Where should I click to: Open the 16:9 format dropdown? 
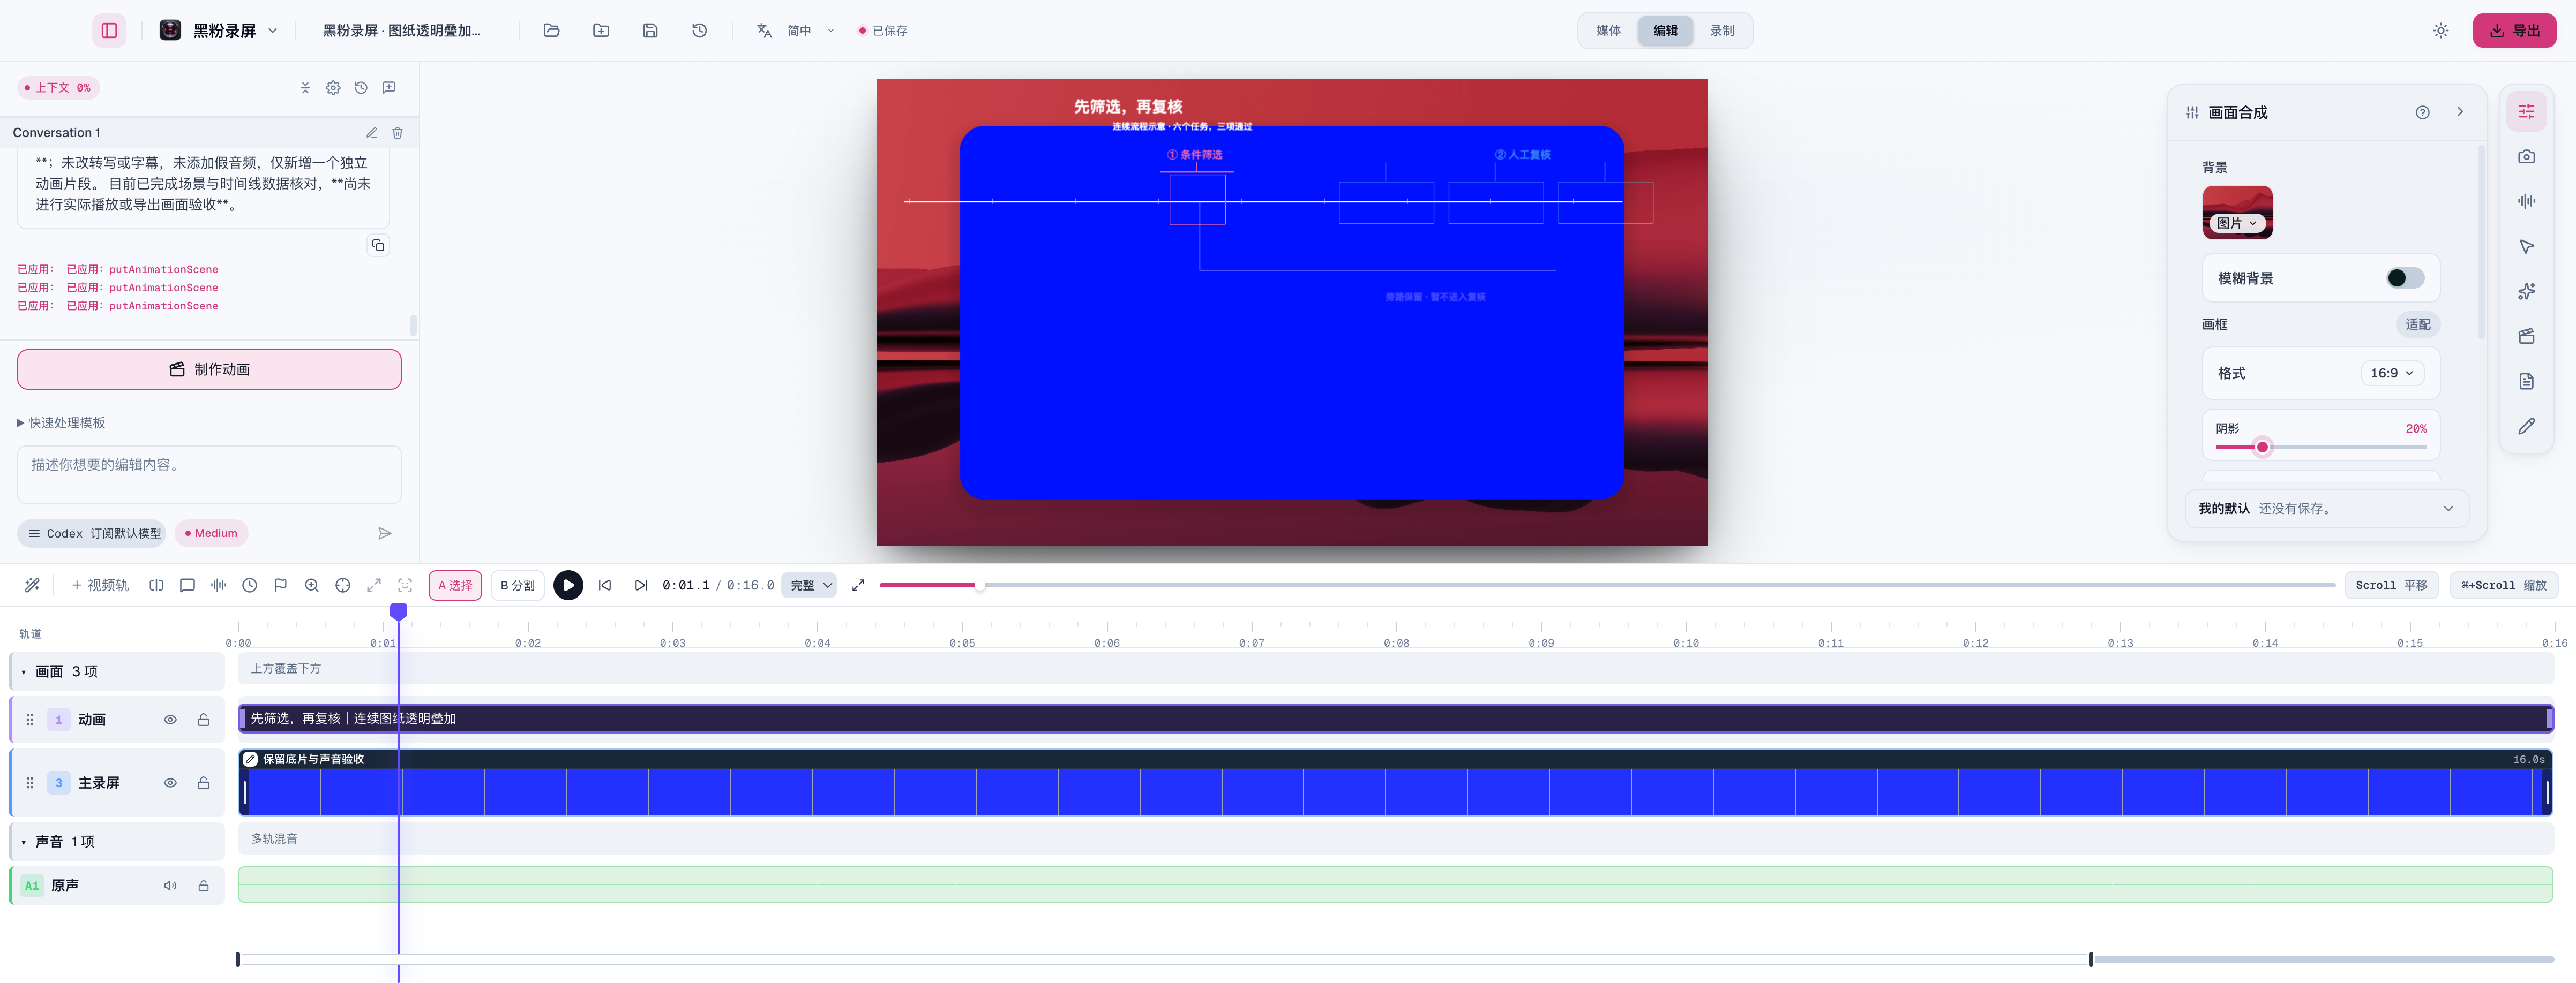coord(2392,374)
